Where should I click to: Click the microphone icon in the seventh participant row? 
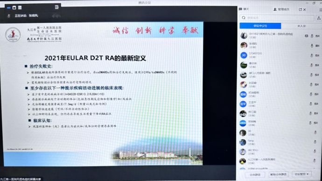(311, 94)
